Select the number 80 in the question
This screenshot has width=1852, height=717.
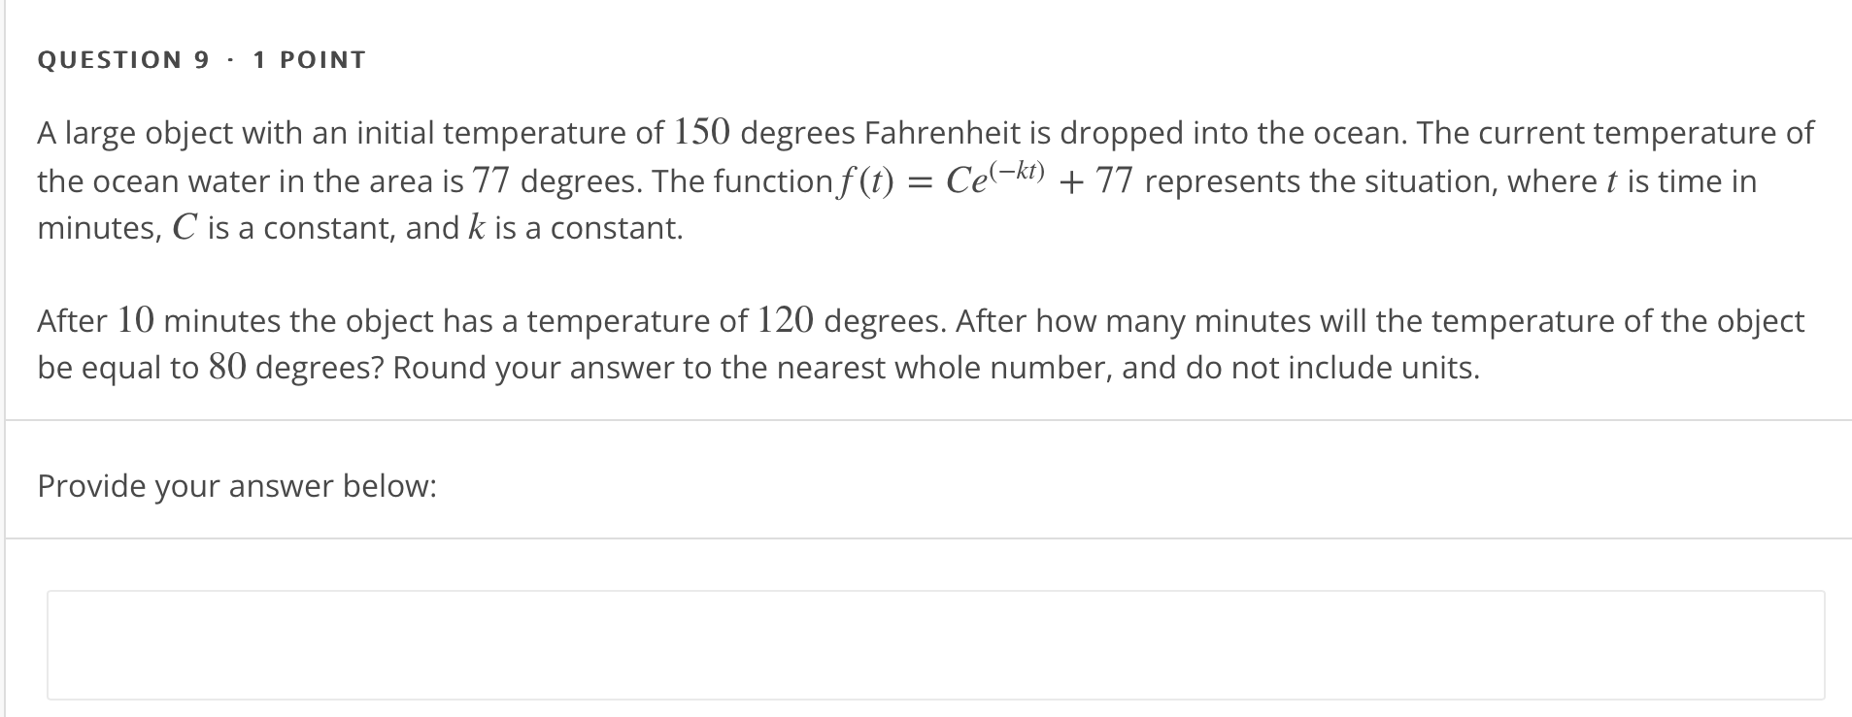tap(229, 365)
